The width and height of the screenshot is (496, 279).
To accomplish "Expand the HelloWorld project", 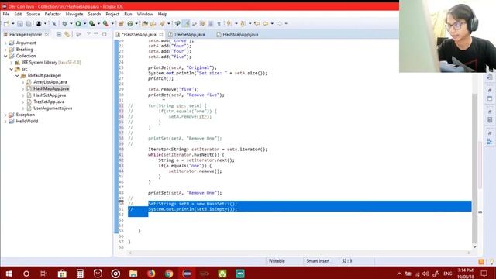I will click(5, 122).
